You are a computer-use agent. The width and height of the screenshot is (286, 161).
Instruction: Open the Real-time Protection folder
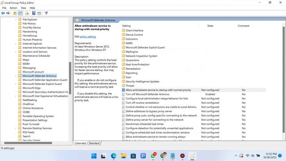pyautogui.click(x=138, y=64)
